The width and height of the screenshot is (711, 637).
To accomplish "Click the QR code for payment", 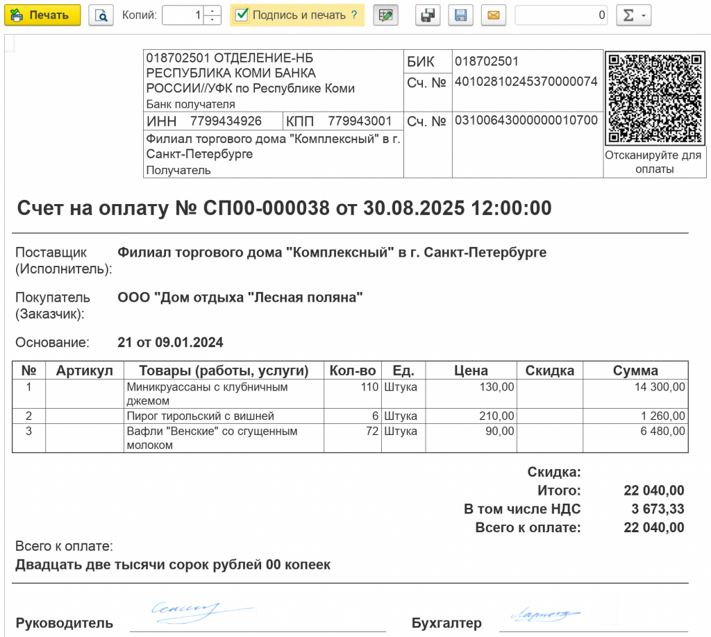I will (655, 98).
